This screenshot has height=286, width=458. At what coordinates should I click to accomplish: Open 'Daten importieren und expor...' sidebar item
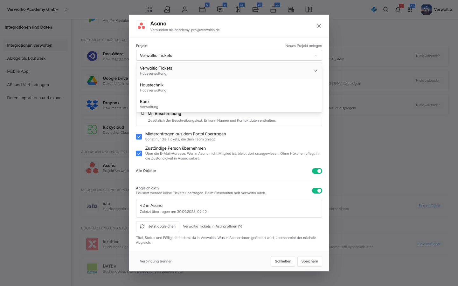click(36, 98)
